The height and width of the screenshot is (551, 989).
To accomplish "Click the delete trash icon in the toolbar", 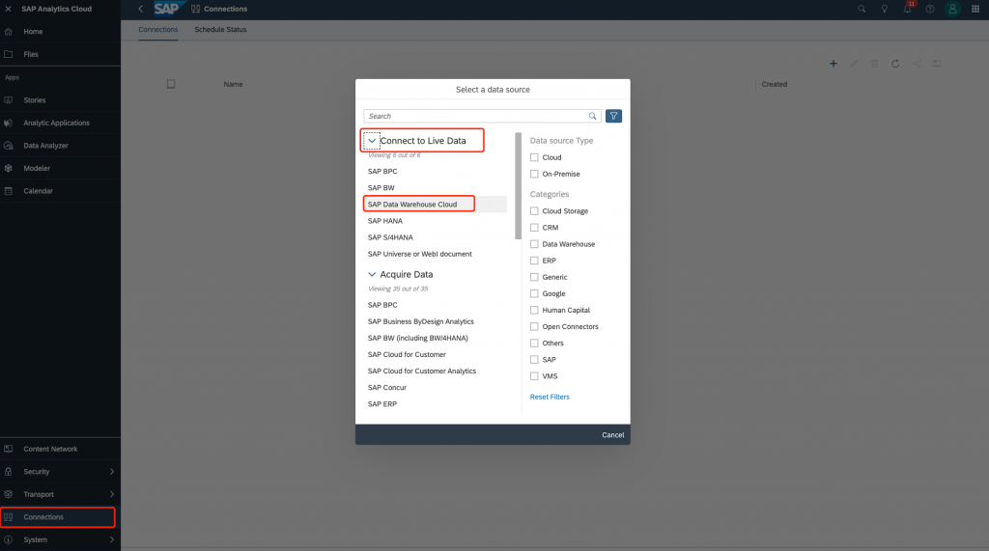I will click(x=874, y=64).
